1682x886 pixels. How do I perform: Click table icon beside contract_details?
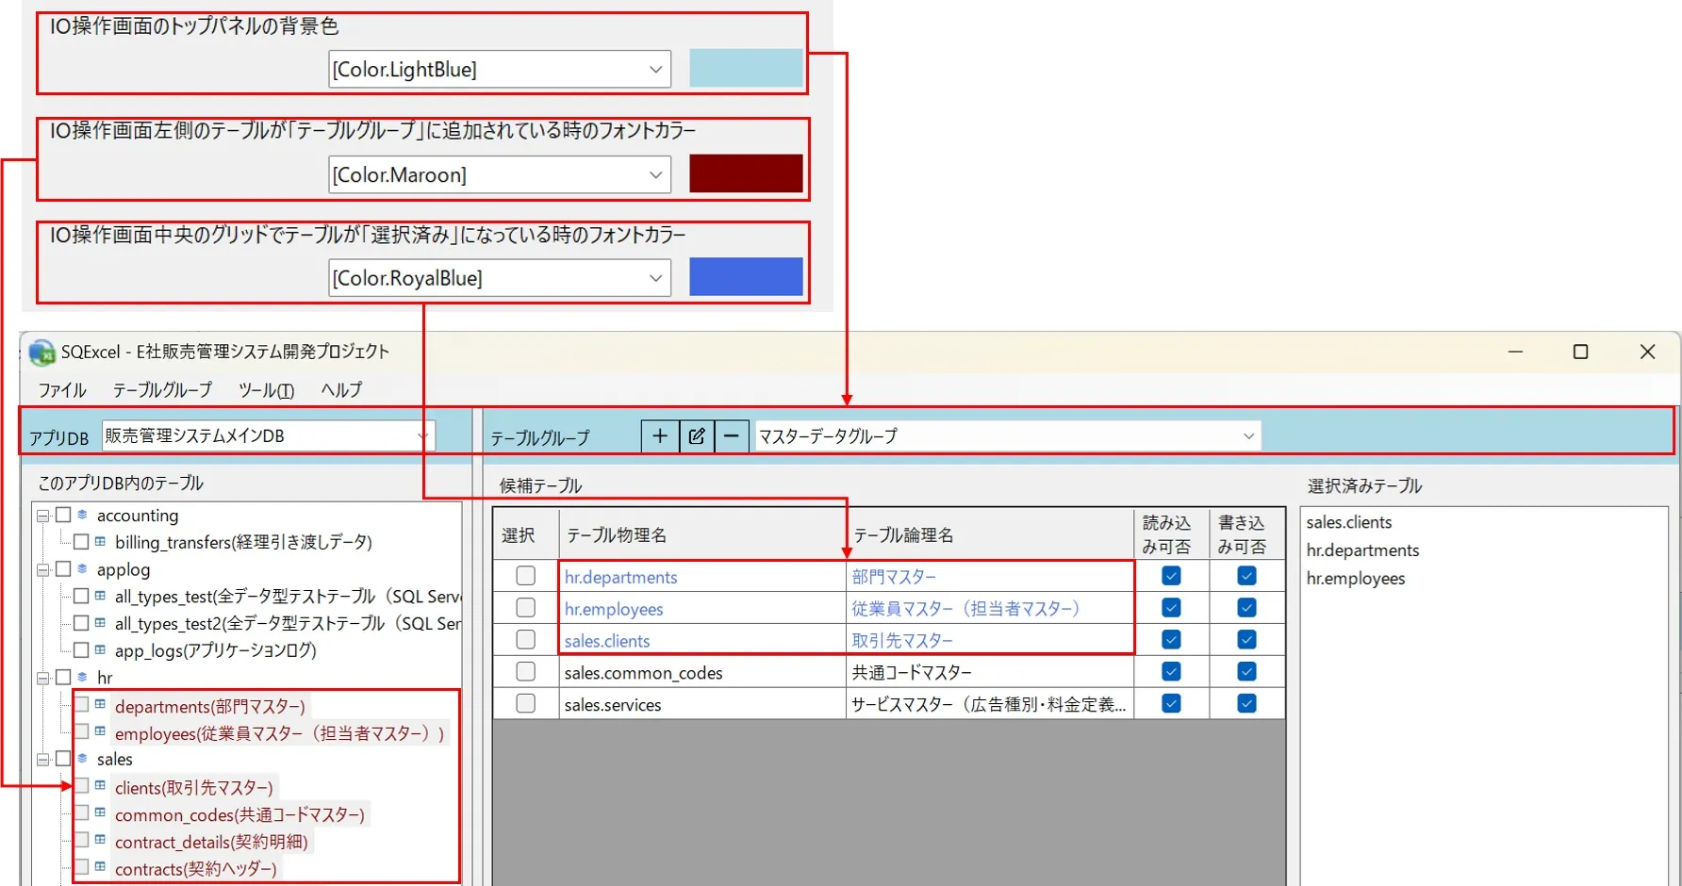click(x=100, y=840)
